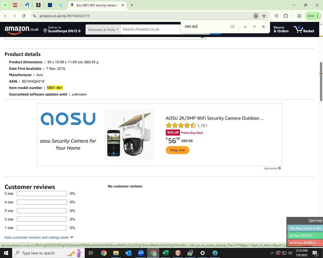This screenshot has height=258, width=323.
Task: Open Task View on taskbar
Action: (91, 253)
